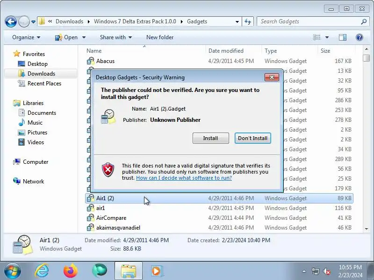Click the network tray icon
The width and height of the screenshot is (374, 280).
pos(315,271)
